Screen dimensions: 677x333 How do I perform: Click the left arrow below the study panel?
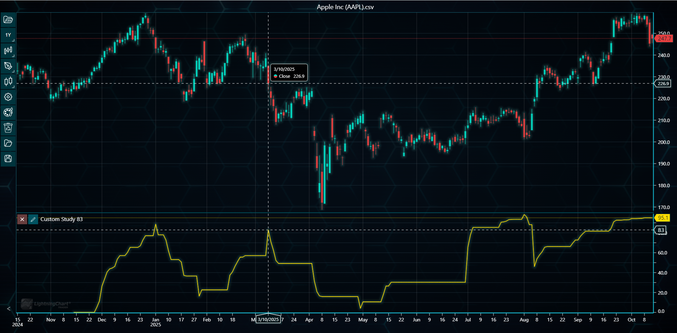click(9, 309)
